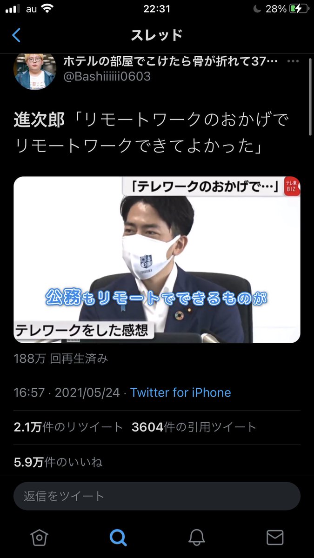View the 3604件の引用ツイート list

[x=194, y=427]
